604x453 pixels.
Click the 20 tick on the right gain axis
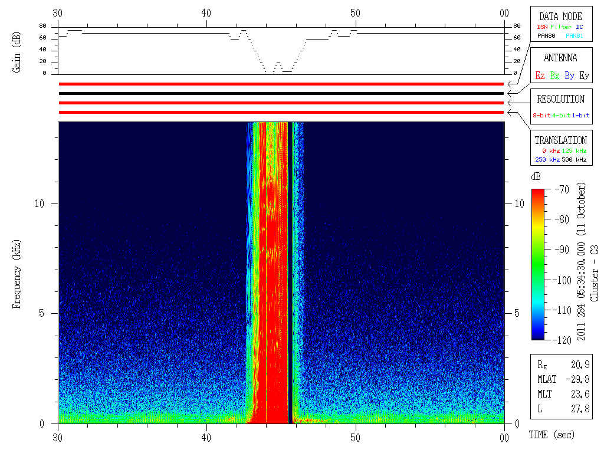coord(517,61)
